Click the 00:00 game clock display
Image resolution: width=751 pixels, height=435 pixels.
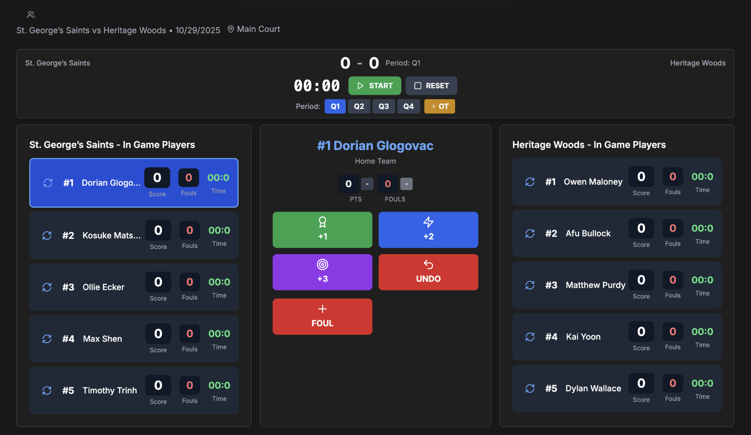tap(317, 86)
